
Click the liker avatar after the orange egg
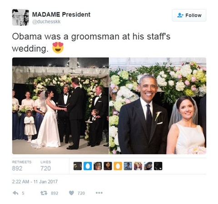[128, 166]
